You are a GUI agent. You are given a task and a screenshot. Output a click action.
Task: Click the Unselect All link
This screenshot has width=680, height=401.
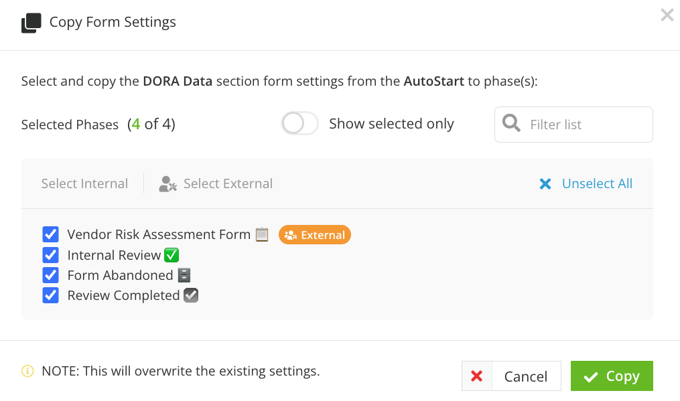[x=597, y=184]
